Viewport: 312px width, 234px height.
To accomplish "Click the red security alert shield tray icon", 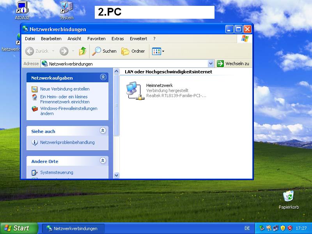I will 290,228.
